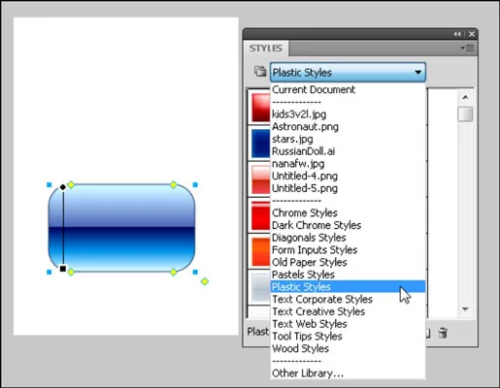This screenshot has height=388, width=500.
Task: Click the black diamond gradient start handle
Action: 63,187
